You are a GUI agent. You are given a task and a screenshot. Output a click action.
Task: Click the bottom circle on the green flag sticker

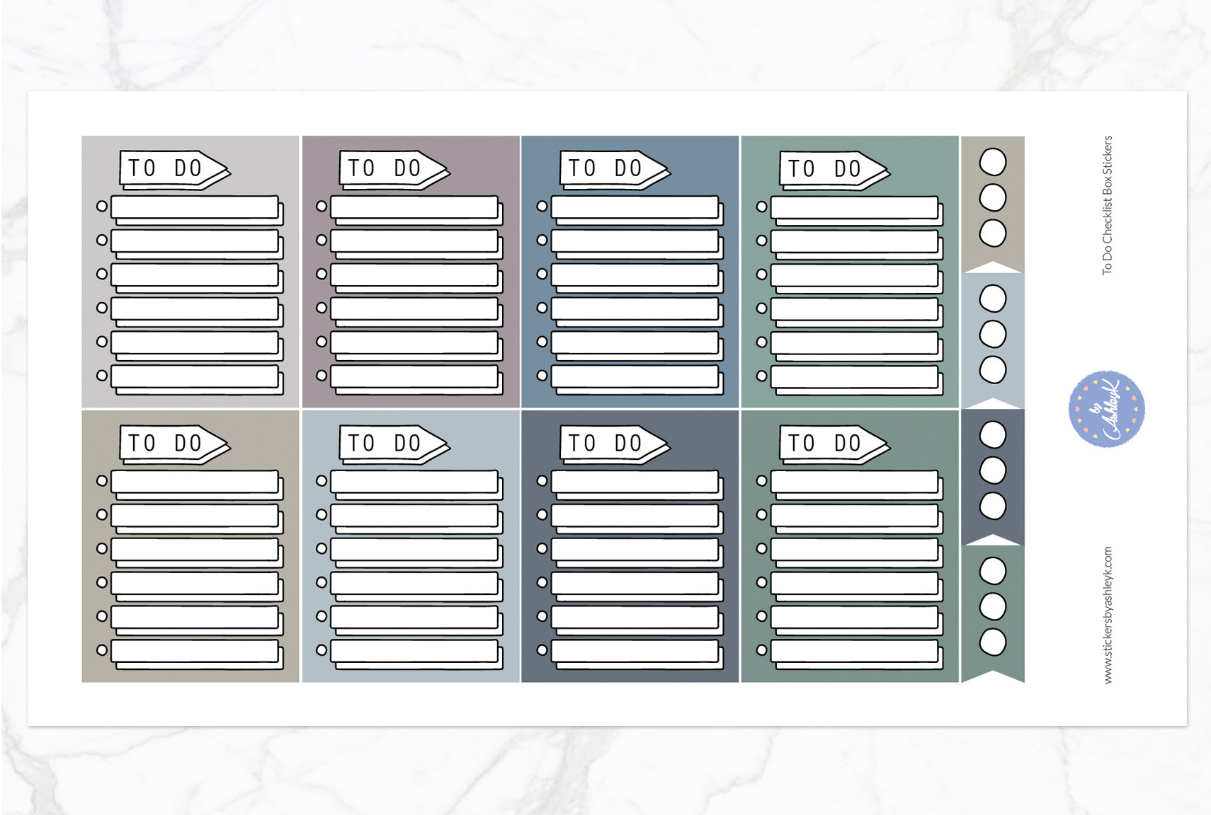(x=992, y=642)
